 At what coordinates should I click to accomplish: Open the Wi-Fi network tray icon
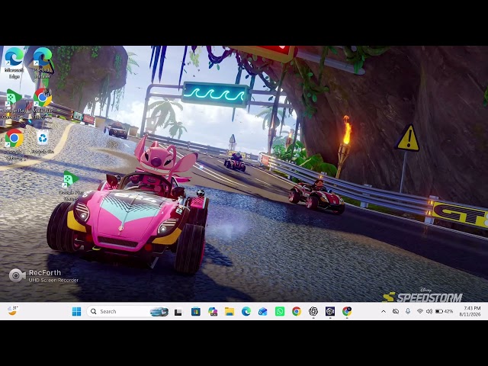(x=420, y=311)
